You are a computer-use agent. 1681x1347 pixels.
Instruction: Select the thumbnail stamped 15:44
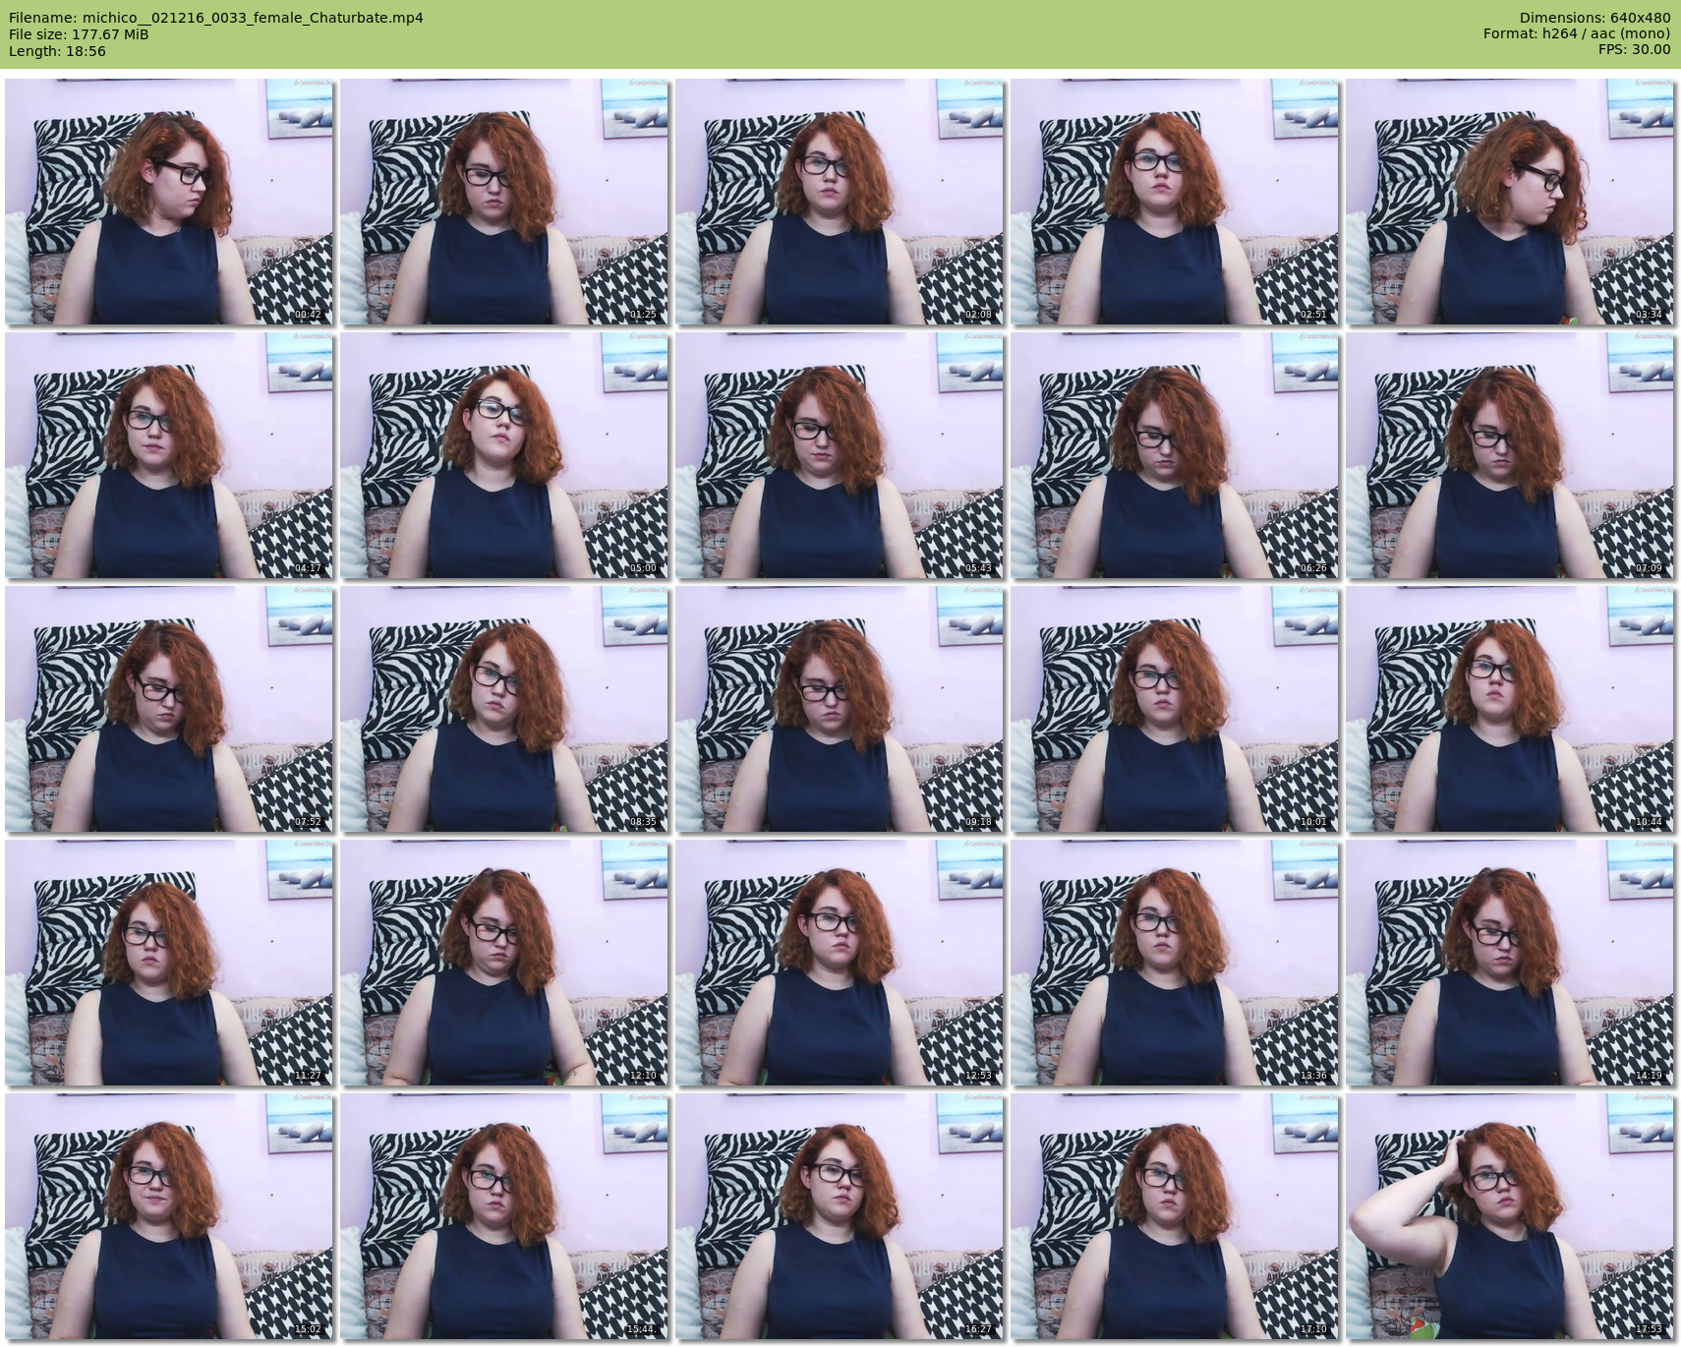504,1216
